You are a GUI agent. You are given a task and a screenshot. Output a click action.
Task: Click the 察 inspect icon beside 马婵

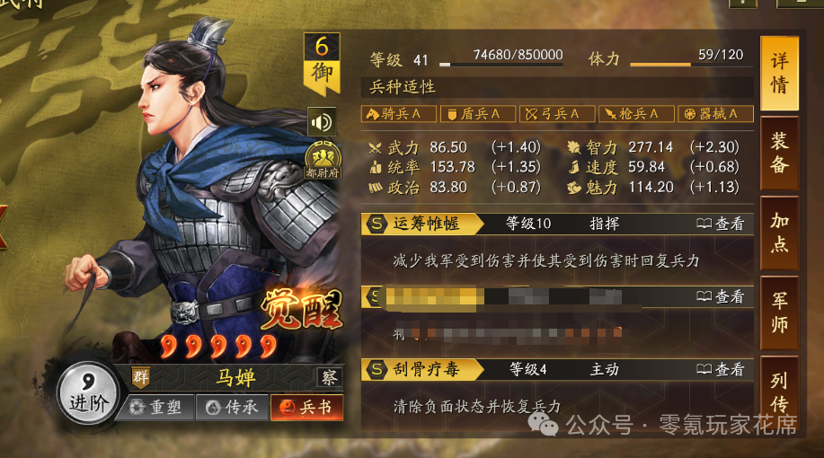(330, 377)
